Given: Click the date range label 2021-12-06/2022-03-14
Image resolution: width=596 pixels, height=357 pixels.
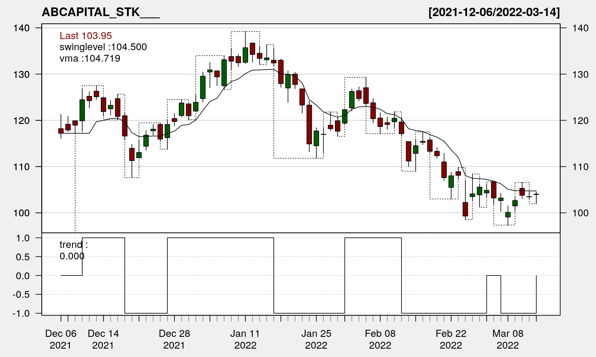Looking at the screenshot, I should click(494, 12).
